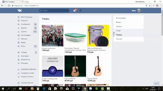Click the Товары bag icon in left sidebar
Screen dimensions: 163x91
(19, 52)
